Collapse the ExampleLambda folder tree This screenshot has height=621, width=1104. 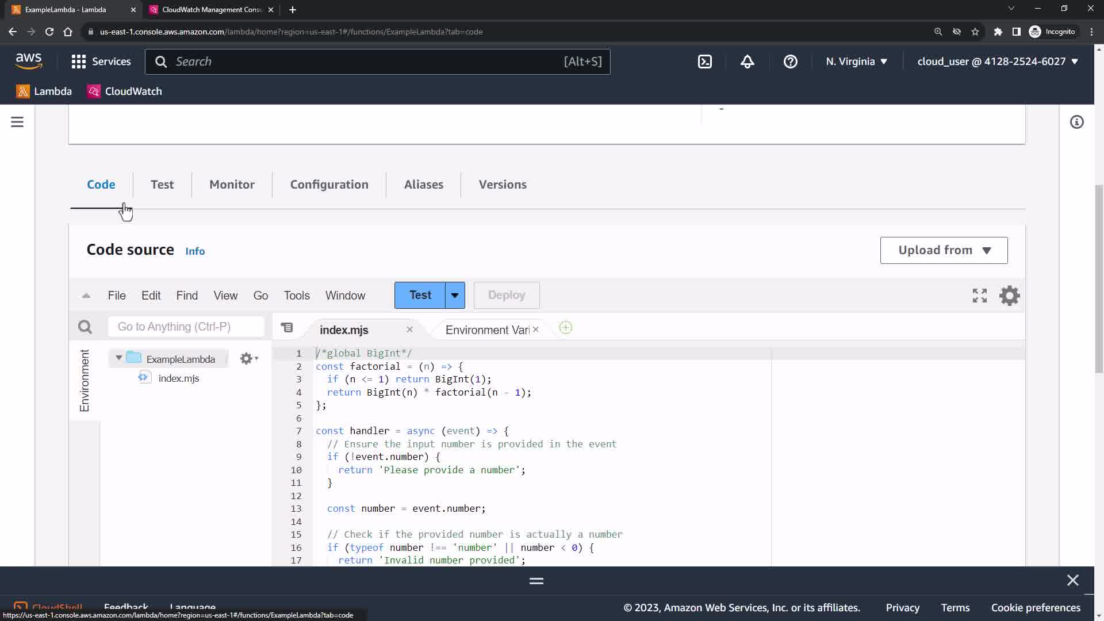(x=119, y=358)
